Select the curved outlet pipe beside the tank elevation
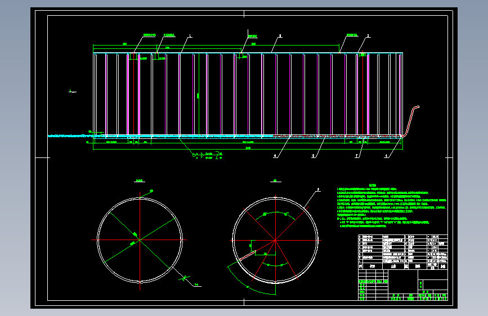This screenshot has width=488, height=316. [x=411, y=121]
